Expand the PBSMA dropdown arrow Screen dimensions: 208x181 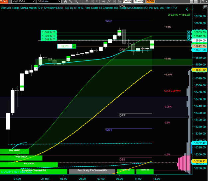pyautogui.click(x=156, y=1)
